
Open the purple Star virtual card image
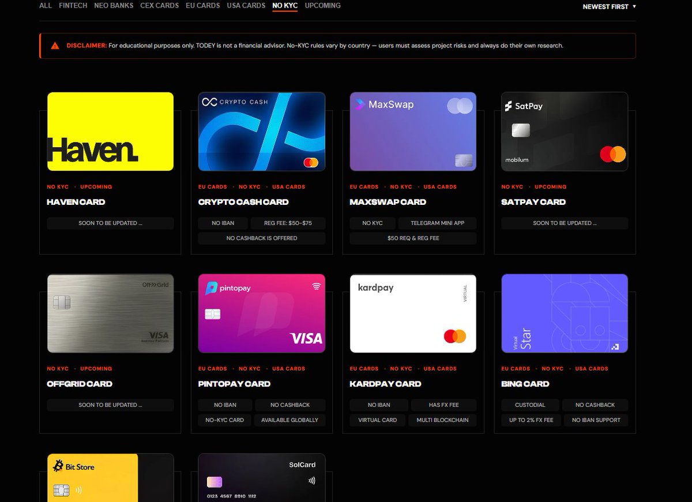(565, 313)
